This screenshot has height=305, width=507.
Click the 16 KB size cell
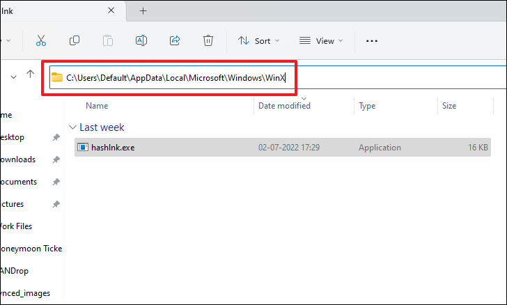coord(478,148)
